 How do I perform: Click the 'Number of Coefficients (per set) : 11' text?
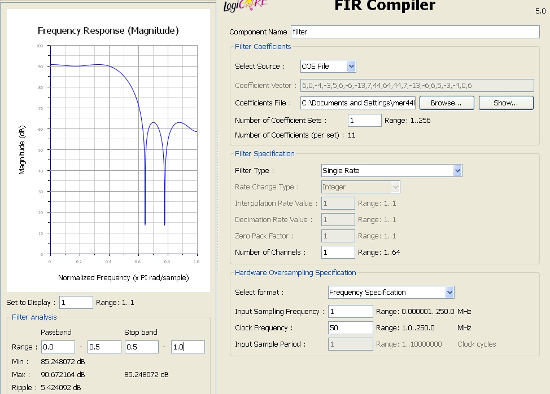295,135
